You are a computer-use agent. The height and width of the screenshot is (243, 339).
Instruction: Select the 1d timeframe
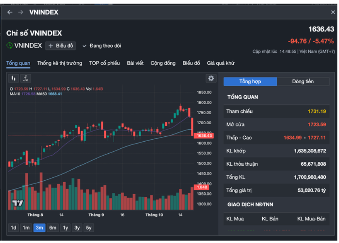click(x=13, y=228)
